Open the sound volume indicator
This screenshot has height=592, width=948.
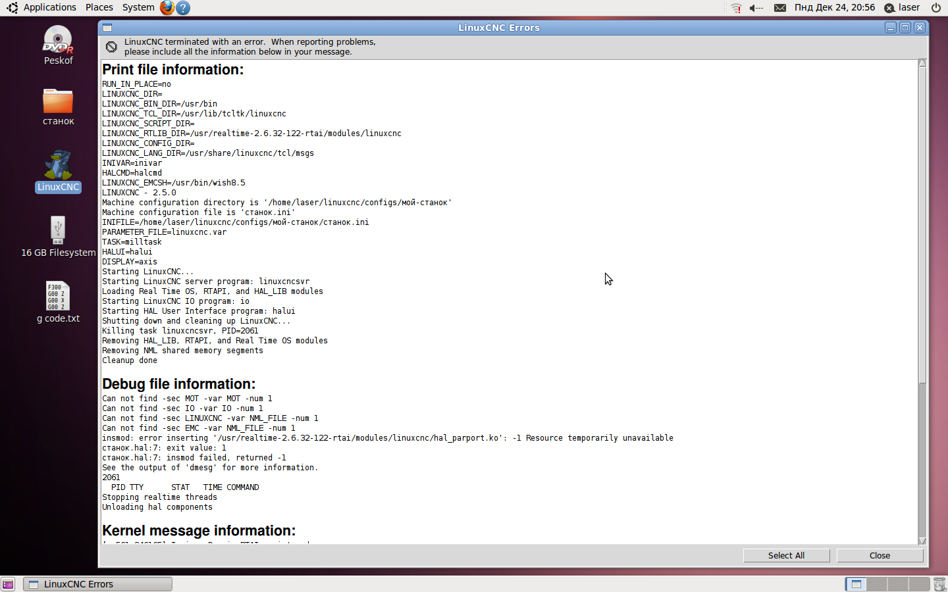[x=756, y=8]
